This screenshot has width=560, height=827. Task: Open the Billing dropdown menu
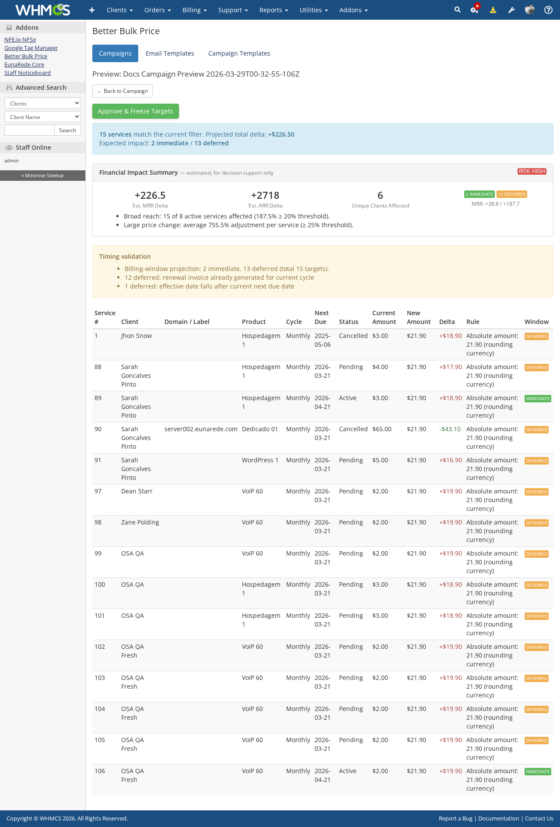[194, 10]
